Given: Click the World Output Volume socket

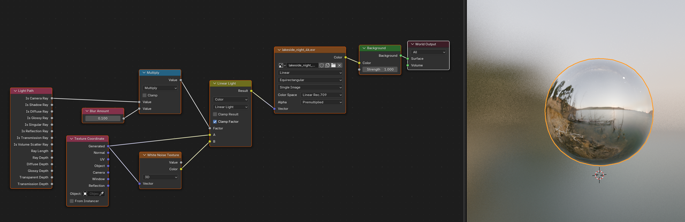Looking at the screenshot, I should pyautogui.click(x=408, y=65).
